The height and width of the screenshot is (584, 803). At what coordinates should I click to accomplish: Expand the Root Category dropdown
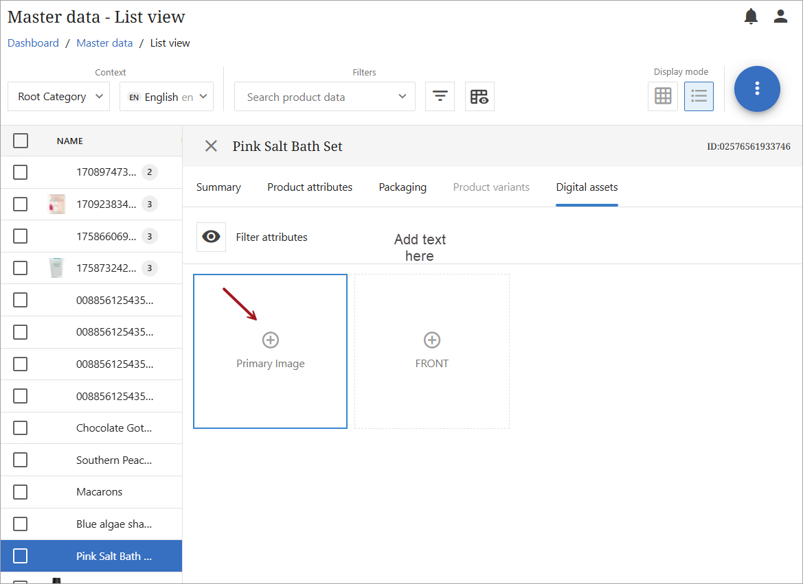[x=59, y=97]
